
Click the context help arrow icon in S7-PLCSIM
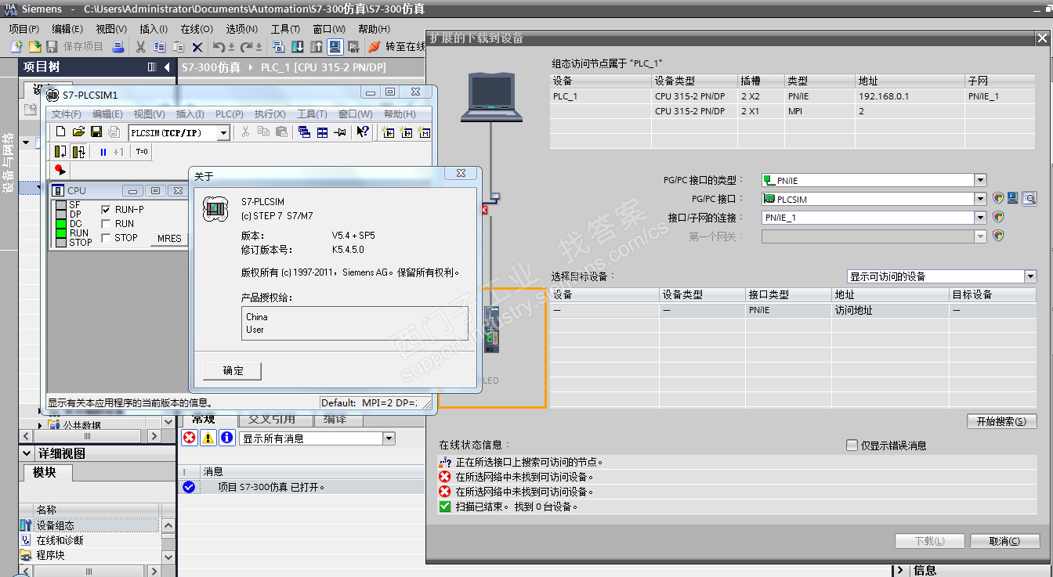[363, 132]
